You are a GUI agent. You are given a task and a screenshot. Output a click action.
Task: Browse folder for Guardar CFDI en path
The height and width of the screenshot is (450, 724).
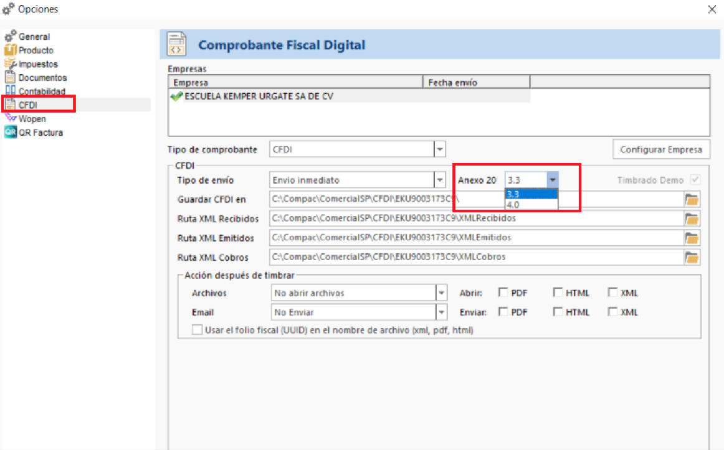(x=692, y=200)
